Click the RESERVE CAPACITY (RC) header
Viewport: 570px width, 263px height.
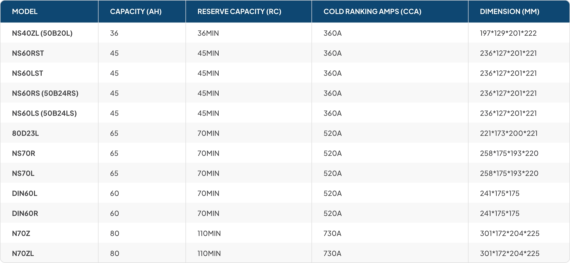[239, 12]
